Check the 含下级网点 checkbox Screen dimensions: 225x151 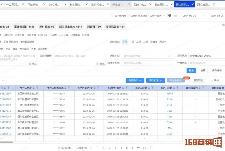coord(112,16)
